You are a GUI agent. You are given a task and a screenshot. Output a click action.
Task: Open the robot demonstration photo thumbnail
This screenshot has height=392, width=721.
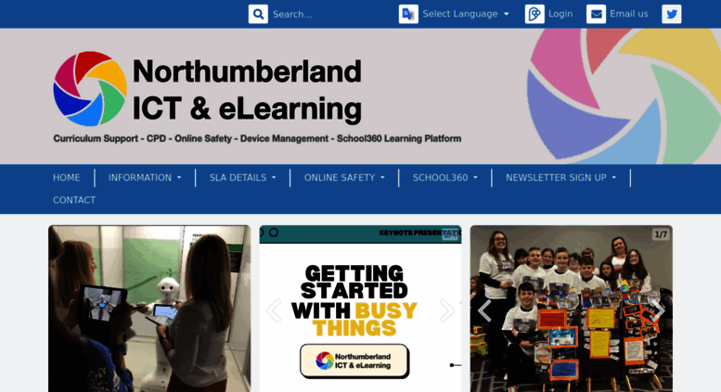[x=149, y=309]
